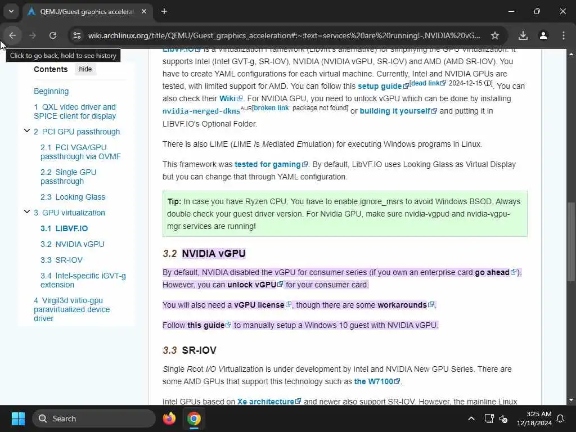Click the SR-IOV section heading

(199, 350)
